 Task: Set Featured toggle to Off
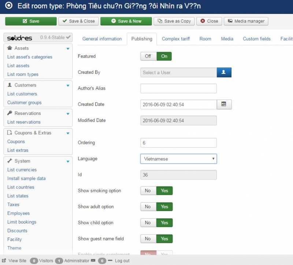tap(148, 57)
